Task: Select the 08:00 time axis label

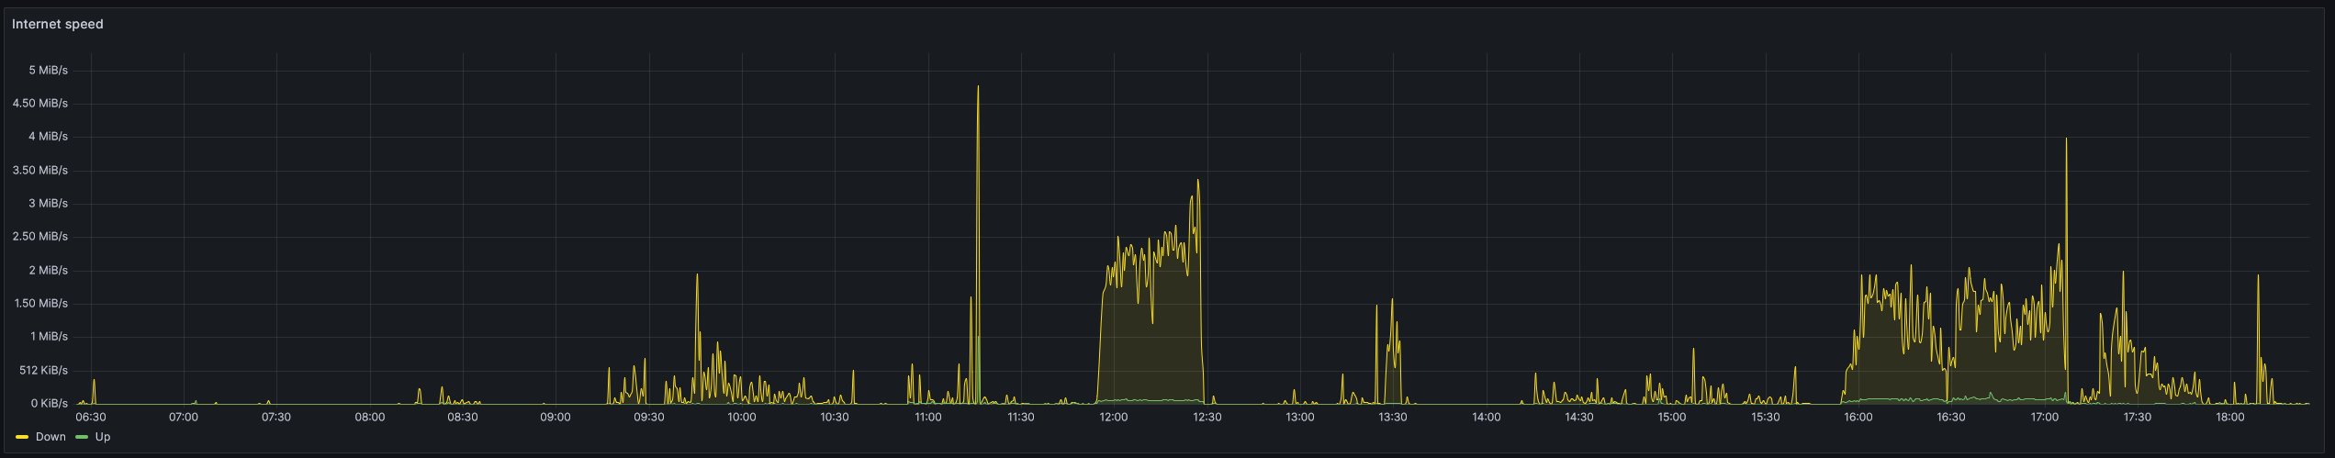Action: point(370,417)
